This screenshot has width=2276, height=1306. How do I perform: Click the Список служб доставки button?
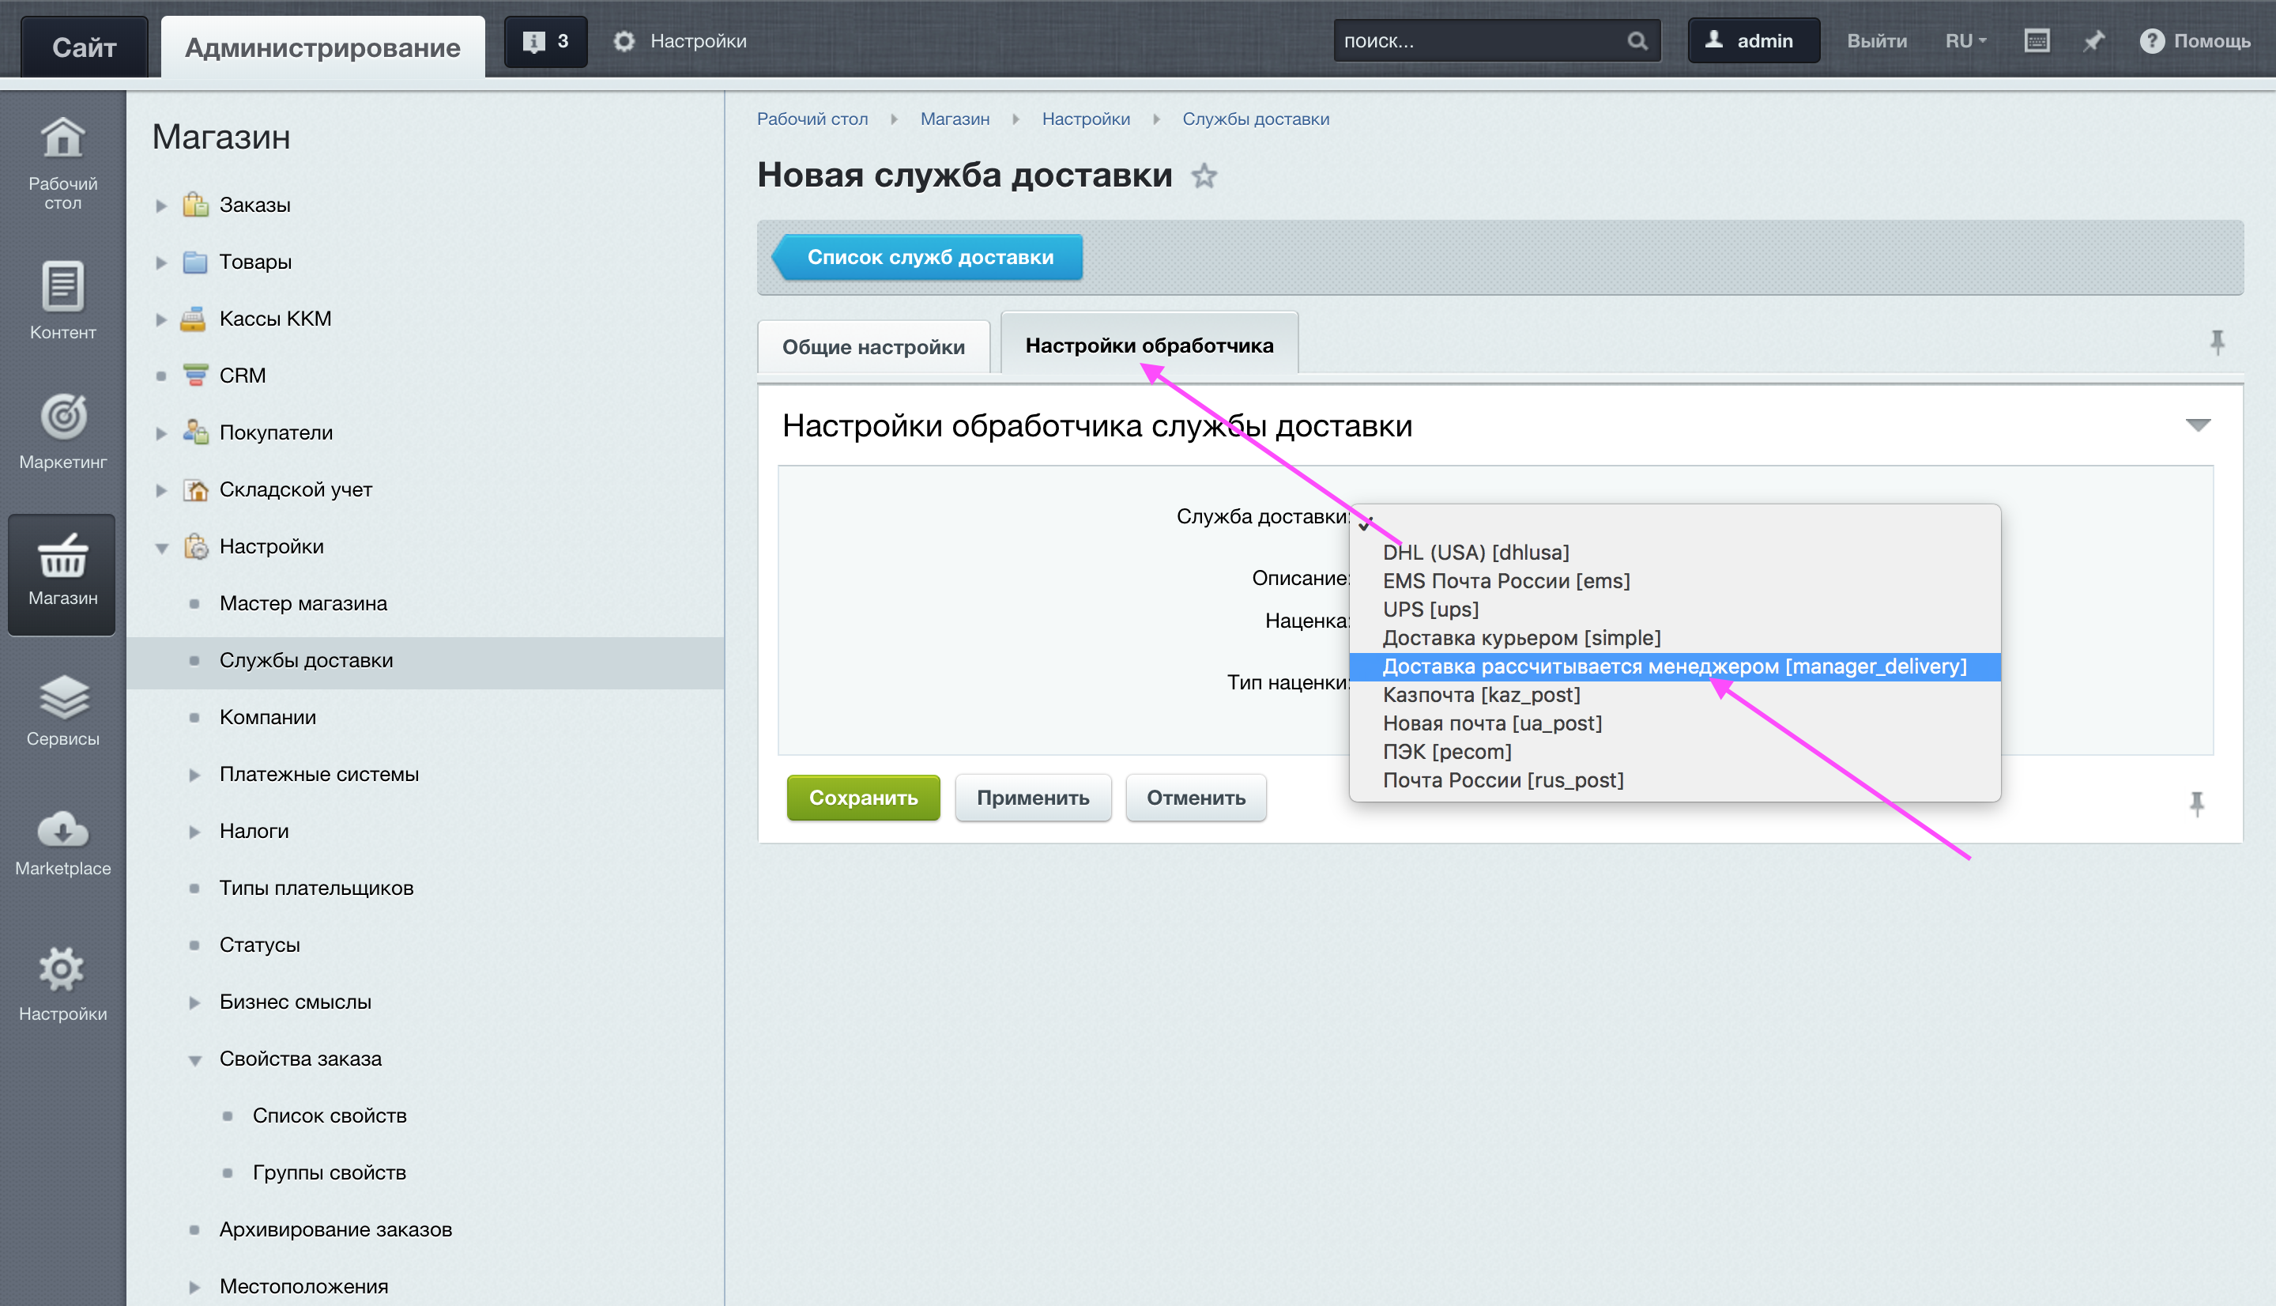(929, 256)
